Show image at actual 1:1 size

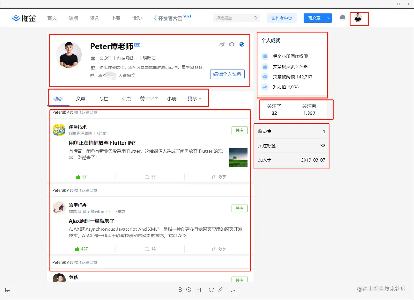[198, 290]
